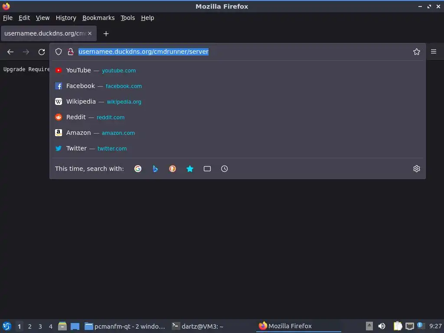
Task: Select the Twitter suggestion
Action: point(237,148)
